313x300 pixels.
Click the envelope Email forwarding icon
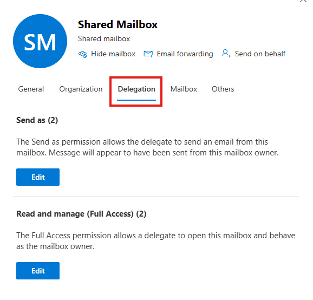pos(148,54)
